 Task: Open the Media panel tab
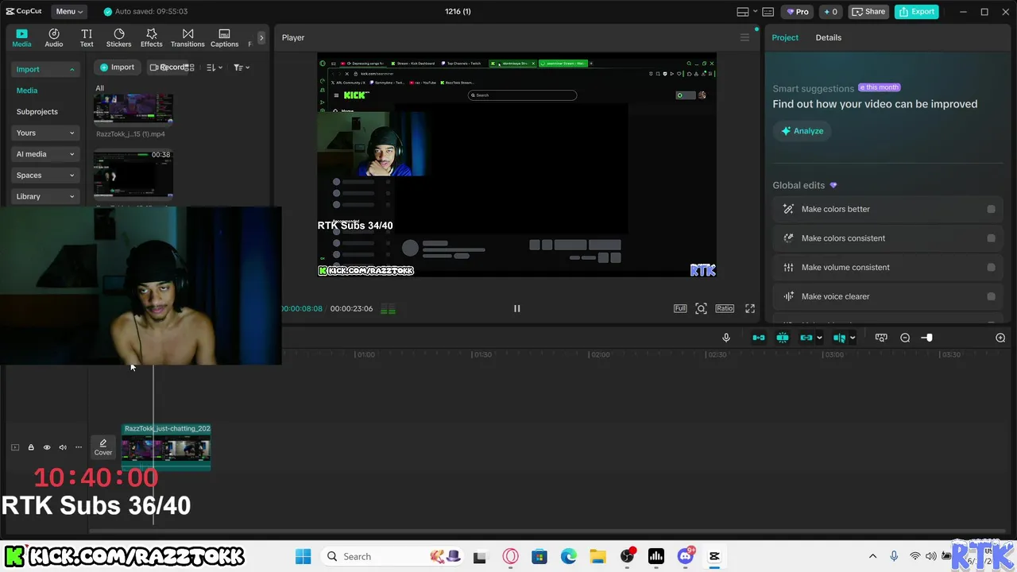tap(21, 37)
